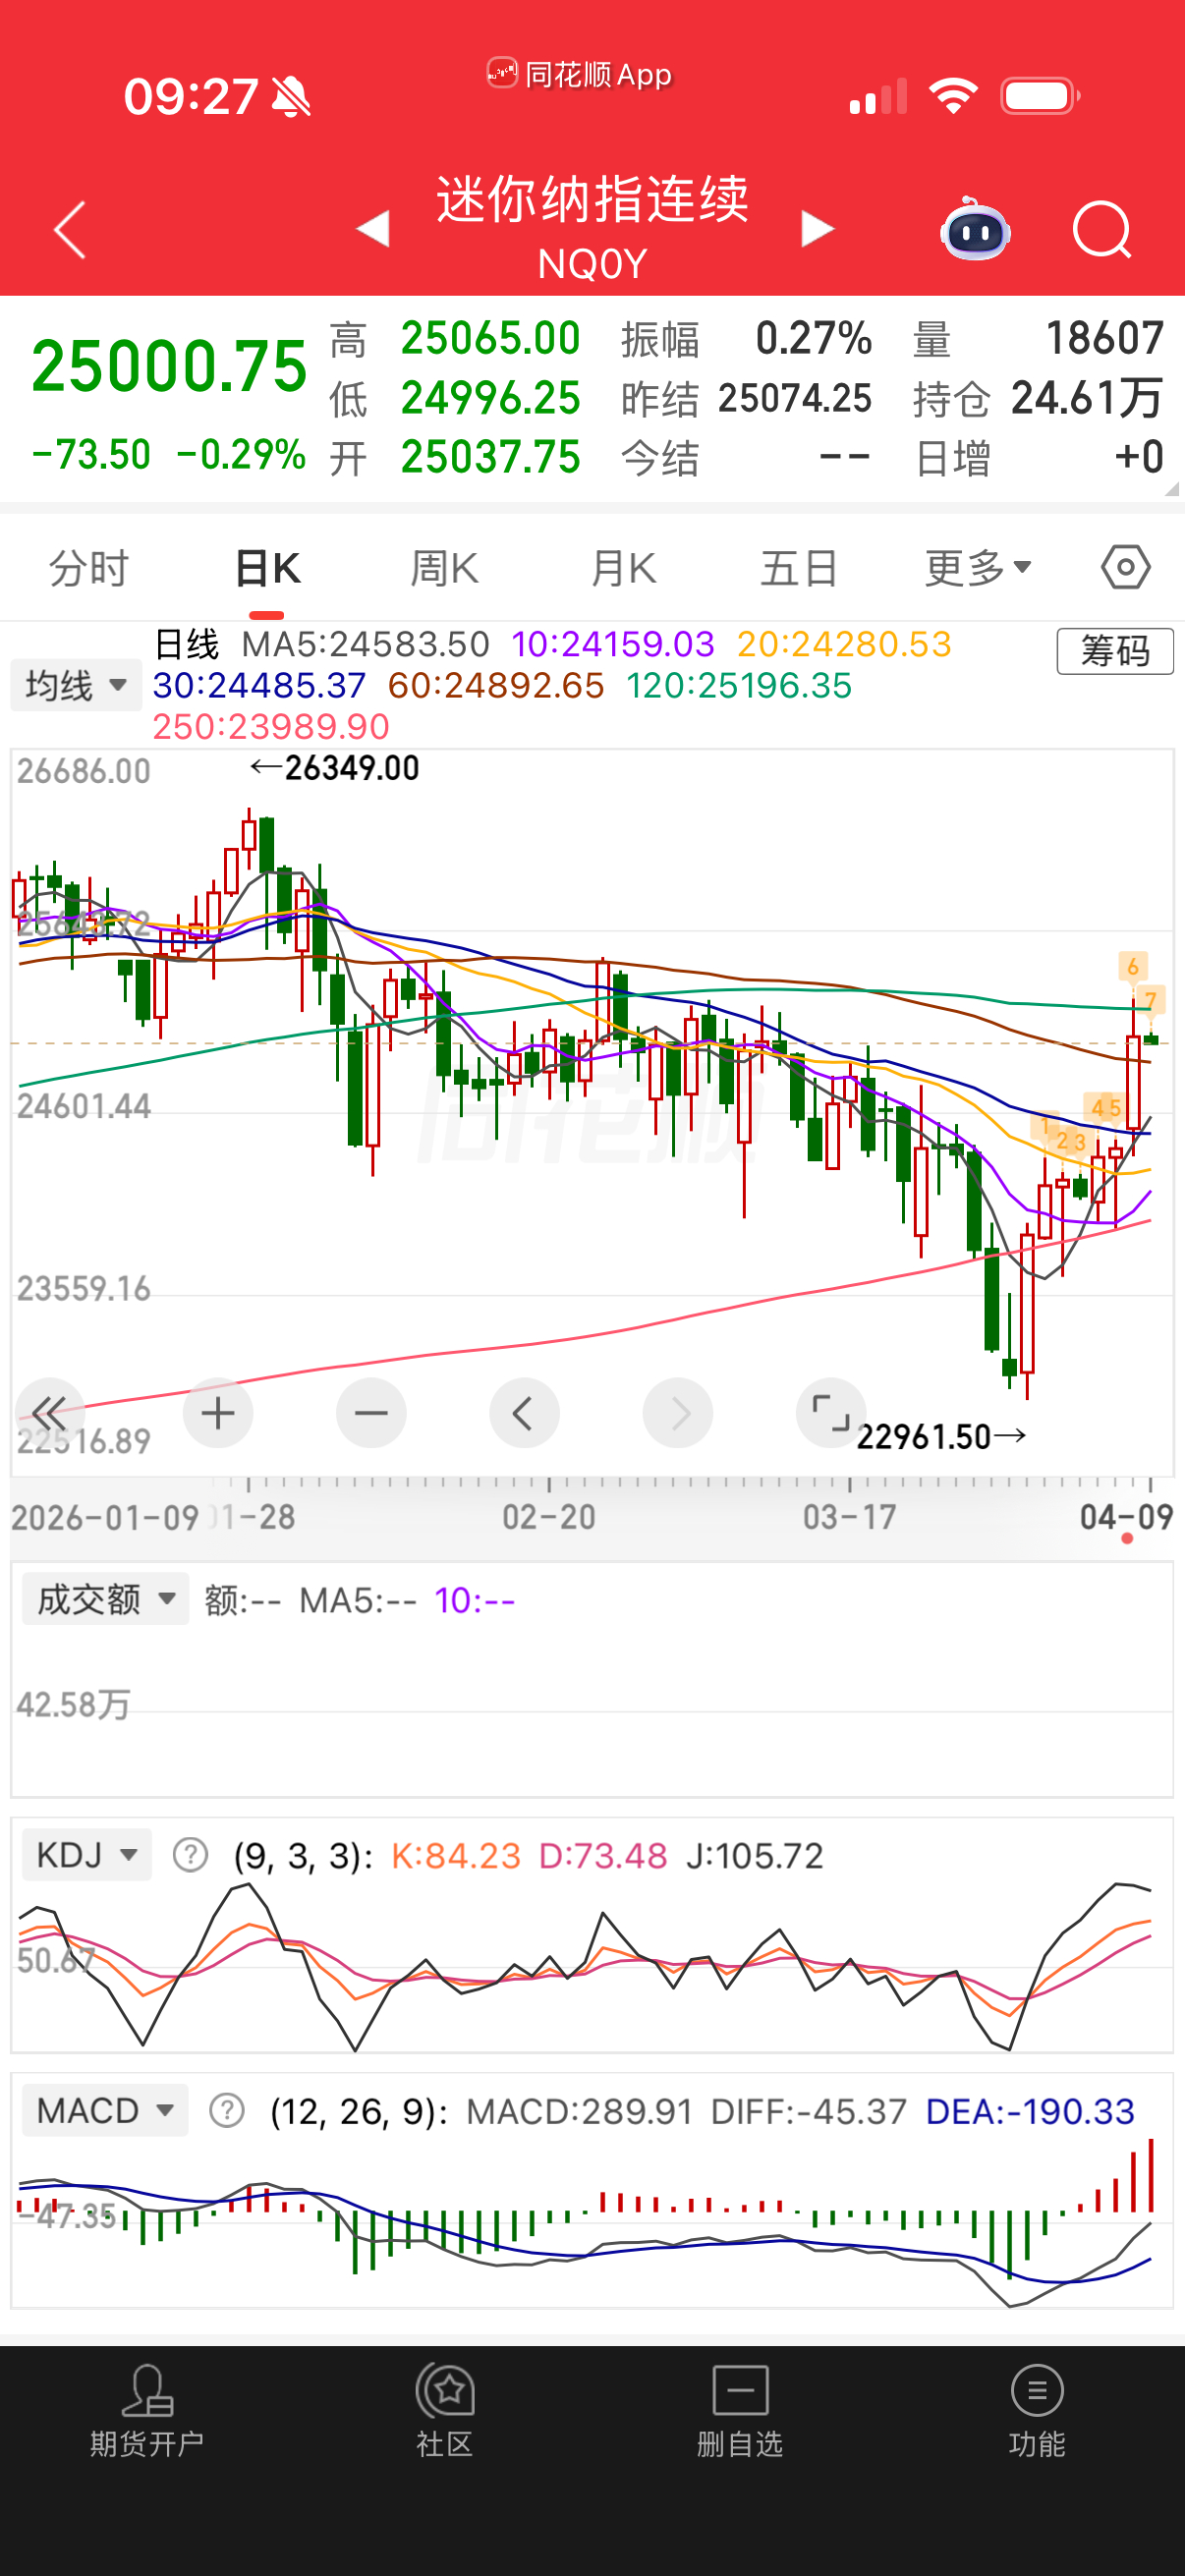
Task: Switch to the 周K weekly tab
Action: coord(443,565)
